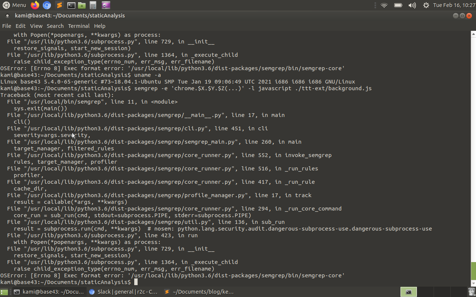Click 'result = callable(*args, **kwargs)' line
The image size is (476, 297).
[71, 202]
